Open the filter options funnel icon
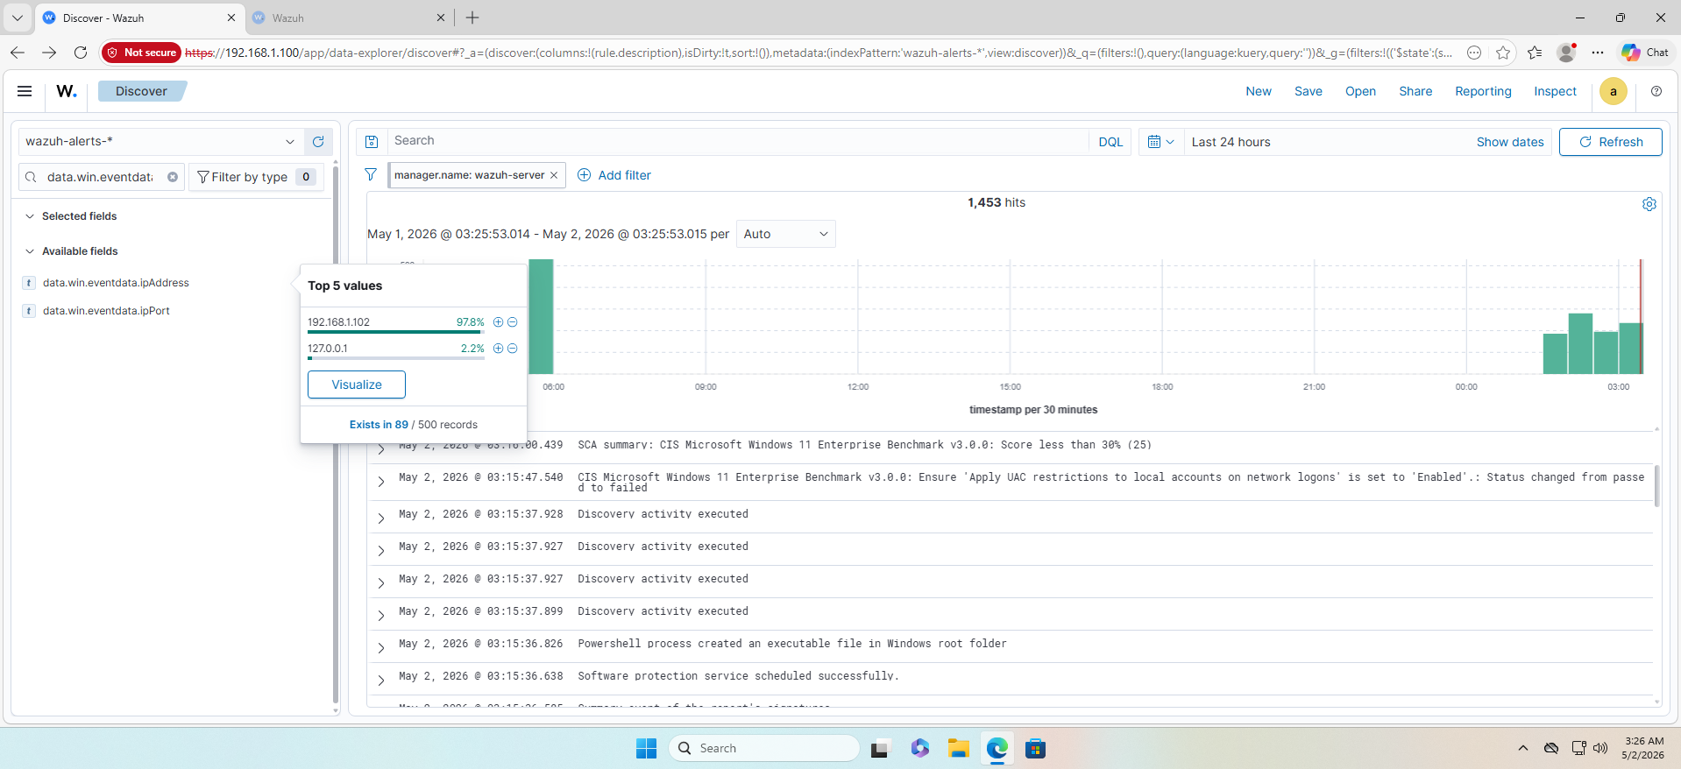The image size is (1681, 769). [371, 175]
